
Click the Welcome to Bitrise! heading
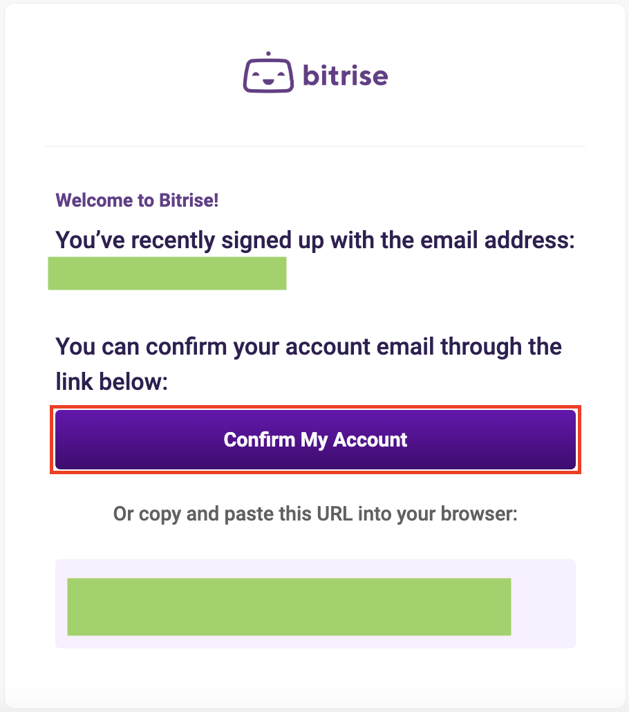click(x=137, y=200)
